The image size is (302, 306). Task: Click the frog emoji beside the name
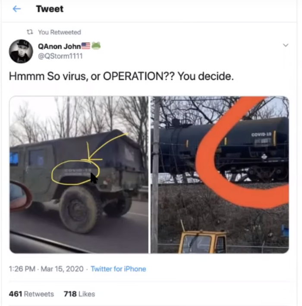tap(96, 46)
